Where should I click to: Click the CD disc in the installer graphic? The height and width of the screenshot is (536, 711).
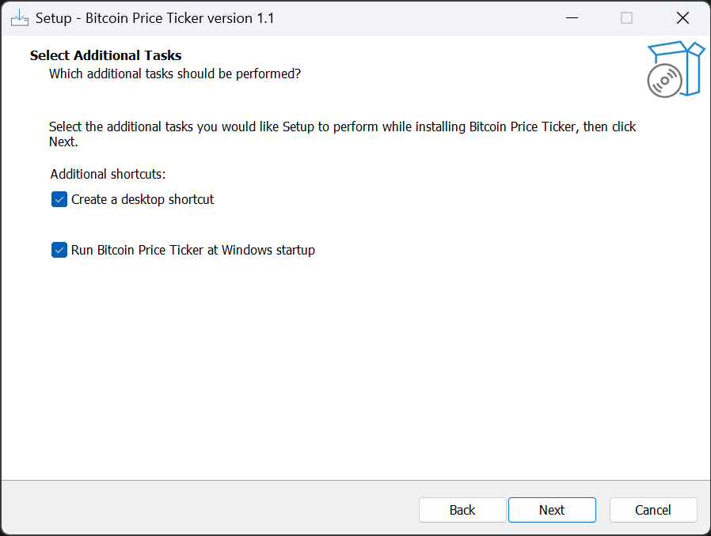(x=664, y=81)
